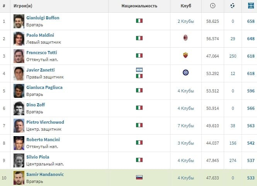
Task: Click the Inter Milan club crest
Action: (186, 73)
